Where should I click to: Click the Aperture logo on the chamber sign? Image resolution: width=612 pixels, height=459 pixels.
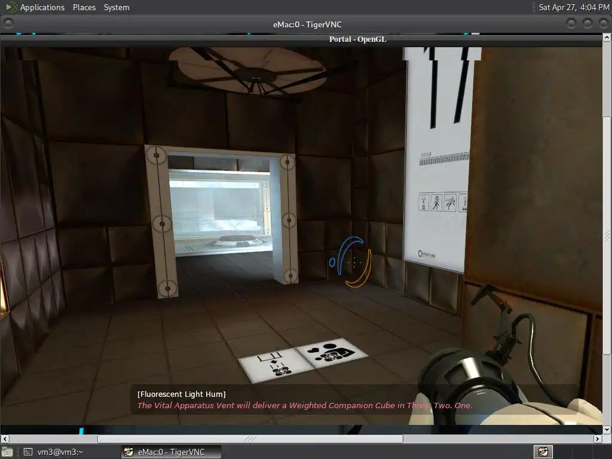pos(427,254)
